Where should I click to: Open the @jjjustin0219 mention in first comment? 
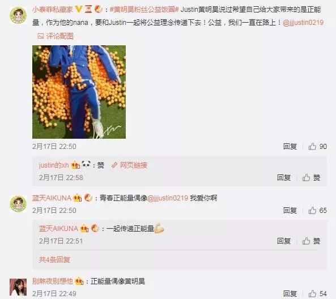pyautogui.click(x=303, y=23)
